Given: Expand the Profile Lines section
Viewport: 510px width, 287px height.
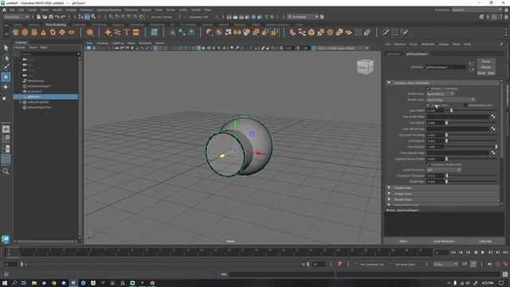Looking at the screenshot, I should (389, 188).
